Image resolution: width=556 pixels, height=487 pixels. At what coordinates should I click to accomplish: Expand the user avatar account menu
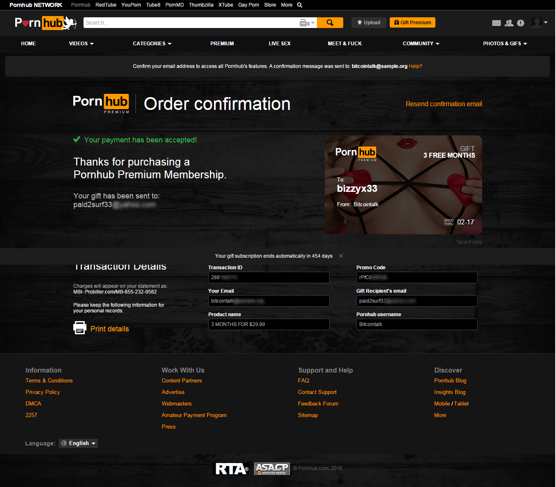(x=539, y=22)
